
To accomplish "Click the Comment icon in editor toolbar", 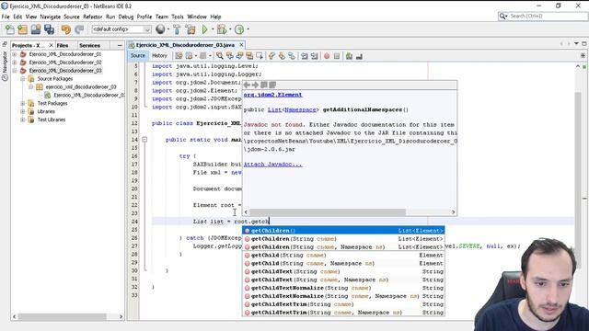I will [x=349, y=56].
